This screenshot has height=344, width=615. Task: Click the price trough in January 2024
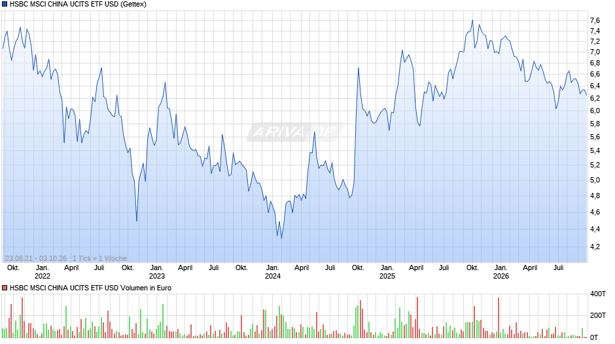click(281, 238)
